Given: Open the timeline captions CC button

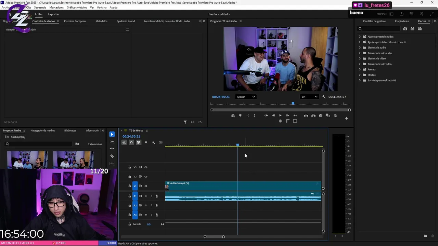Looking at the screenshot, I should tap(160, 142).
